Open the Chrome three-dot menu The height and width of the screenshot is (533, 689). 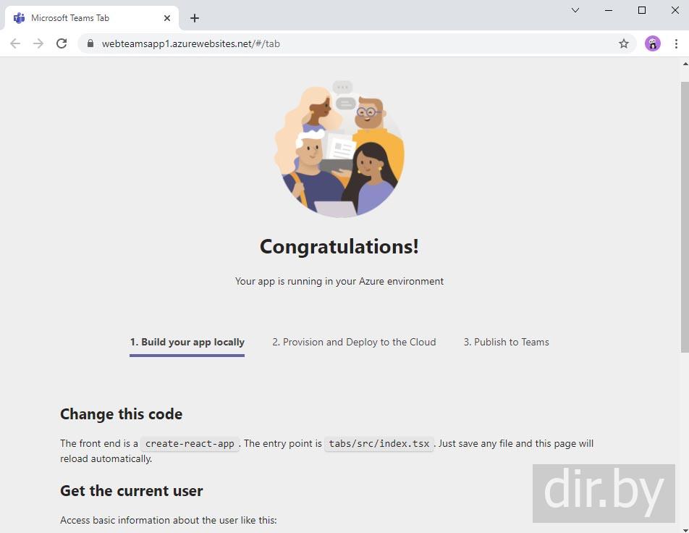click(676, 43)
